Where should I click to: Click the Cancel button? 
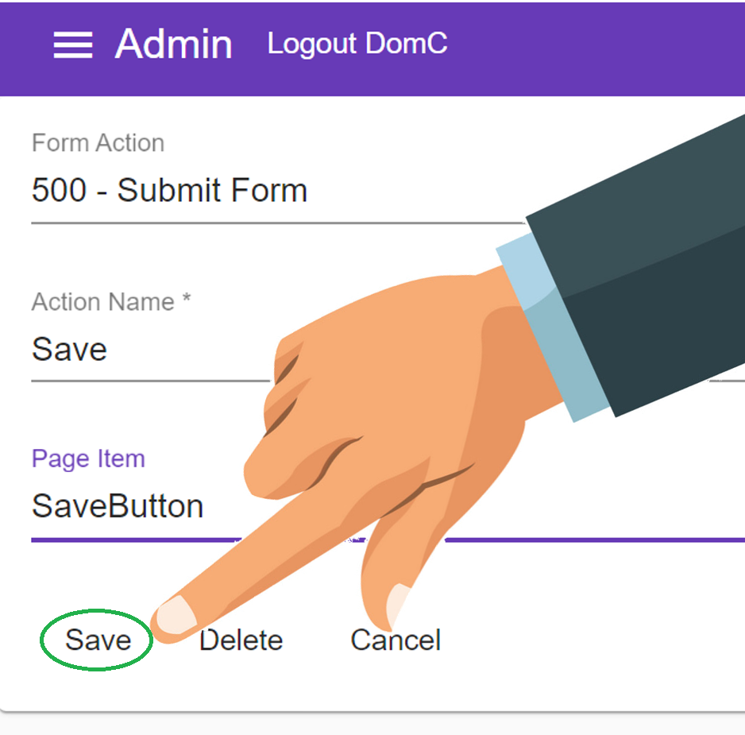[396, 640]
